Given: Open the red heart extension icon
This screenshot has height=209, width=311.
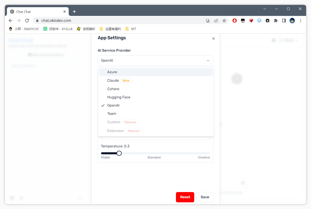Looking at the screenshot, I should click(x=251, y=21).
